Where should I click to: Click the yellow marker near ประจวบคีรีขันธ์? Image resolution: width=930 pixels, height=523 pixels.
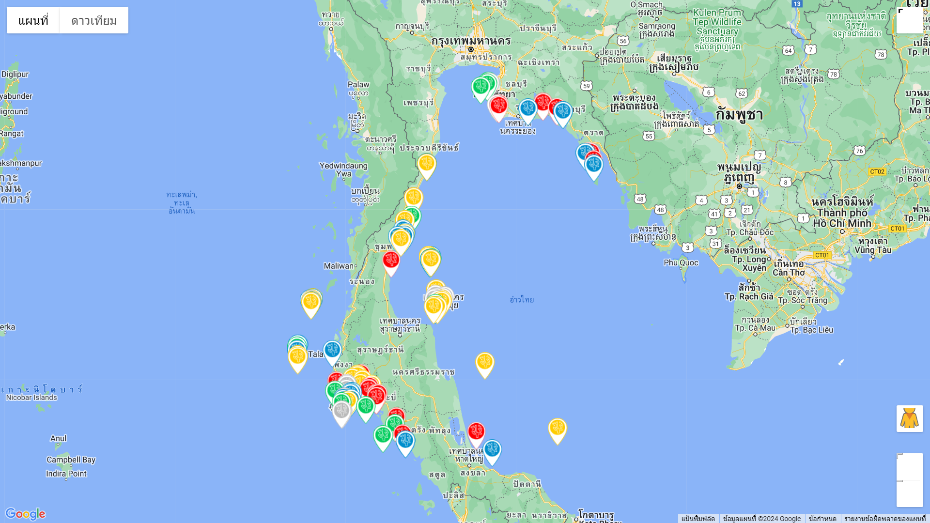[427, 165]
